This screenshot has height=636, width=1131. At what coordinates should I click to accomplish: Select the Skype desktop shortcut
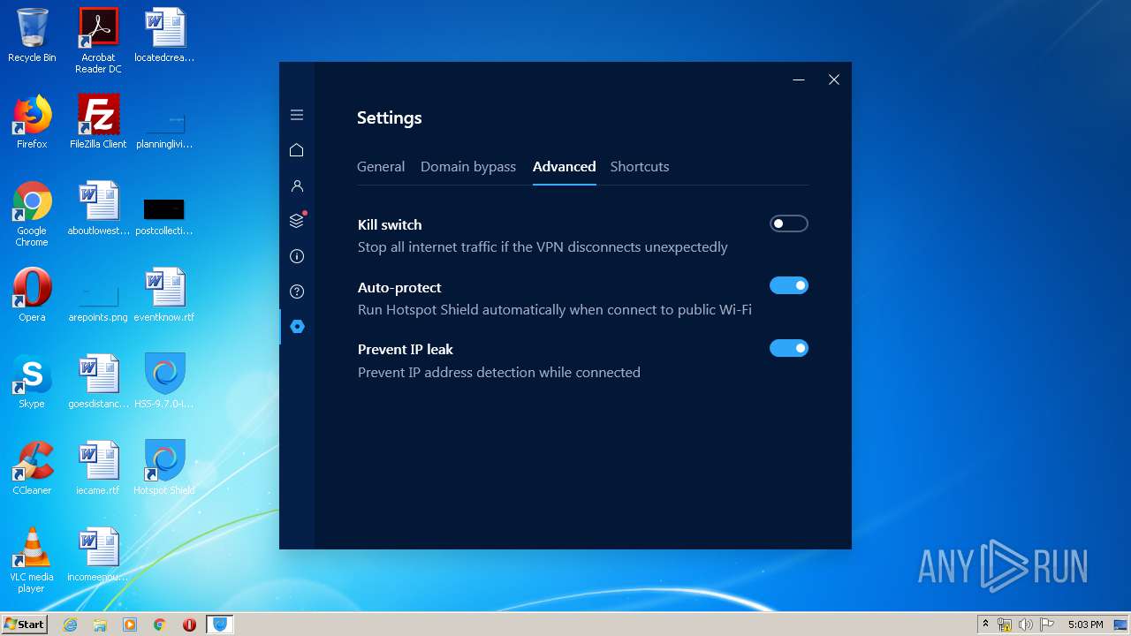click(x=32, y=382)
